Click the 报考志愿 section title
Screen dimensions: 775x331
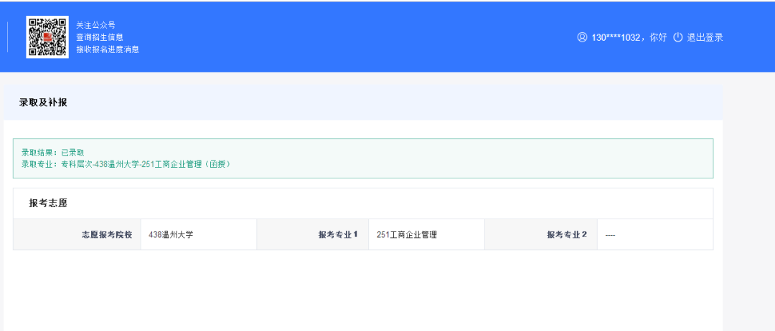[48, 203]
